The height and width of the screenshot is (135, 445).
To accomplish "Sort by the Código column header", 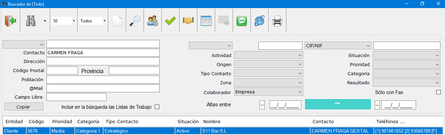I will [x=38, y=121].
